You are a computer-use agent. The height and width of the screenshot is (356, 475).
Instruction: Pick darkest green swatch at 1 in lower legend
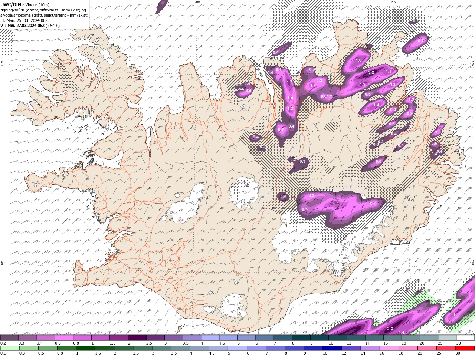tap(85, 348)
